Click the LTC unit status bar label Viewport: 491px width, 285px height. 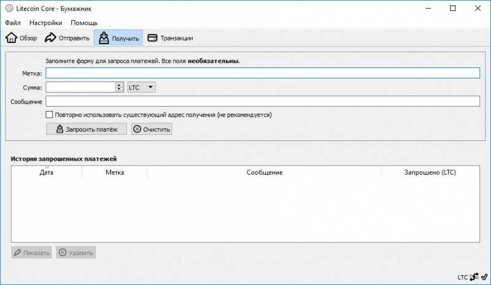point(463,277)
